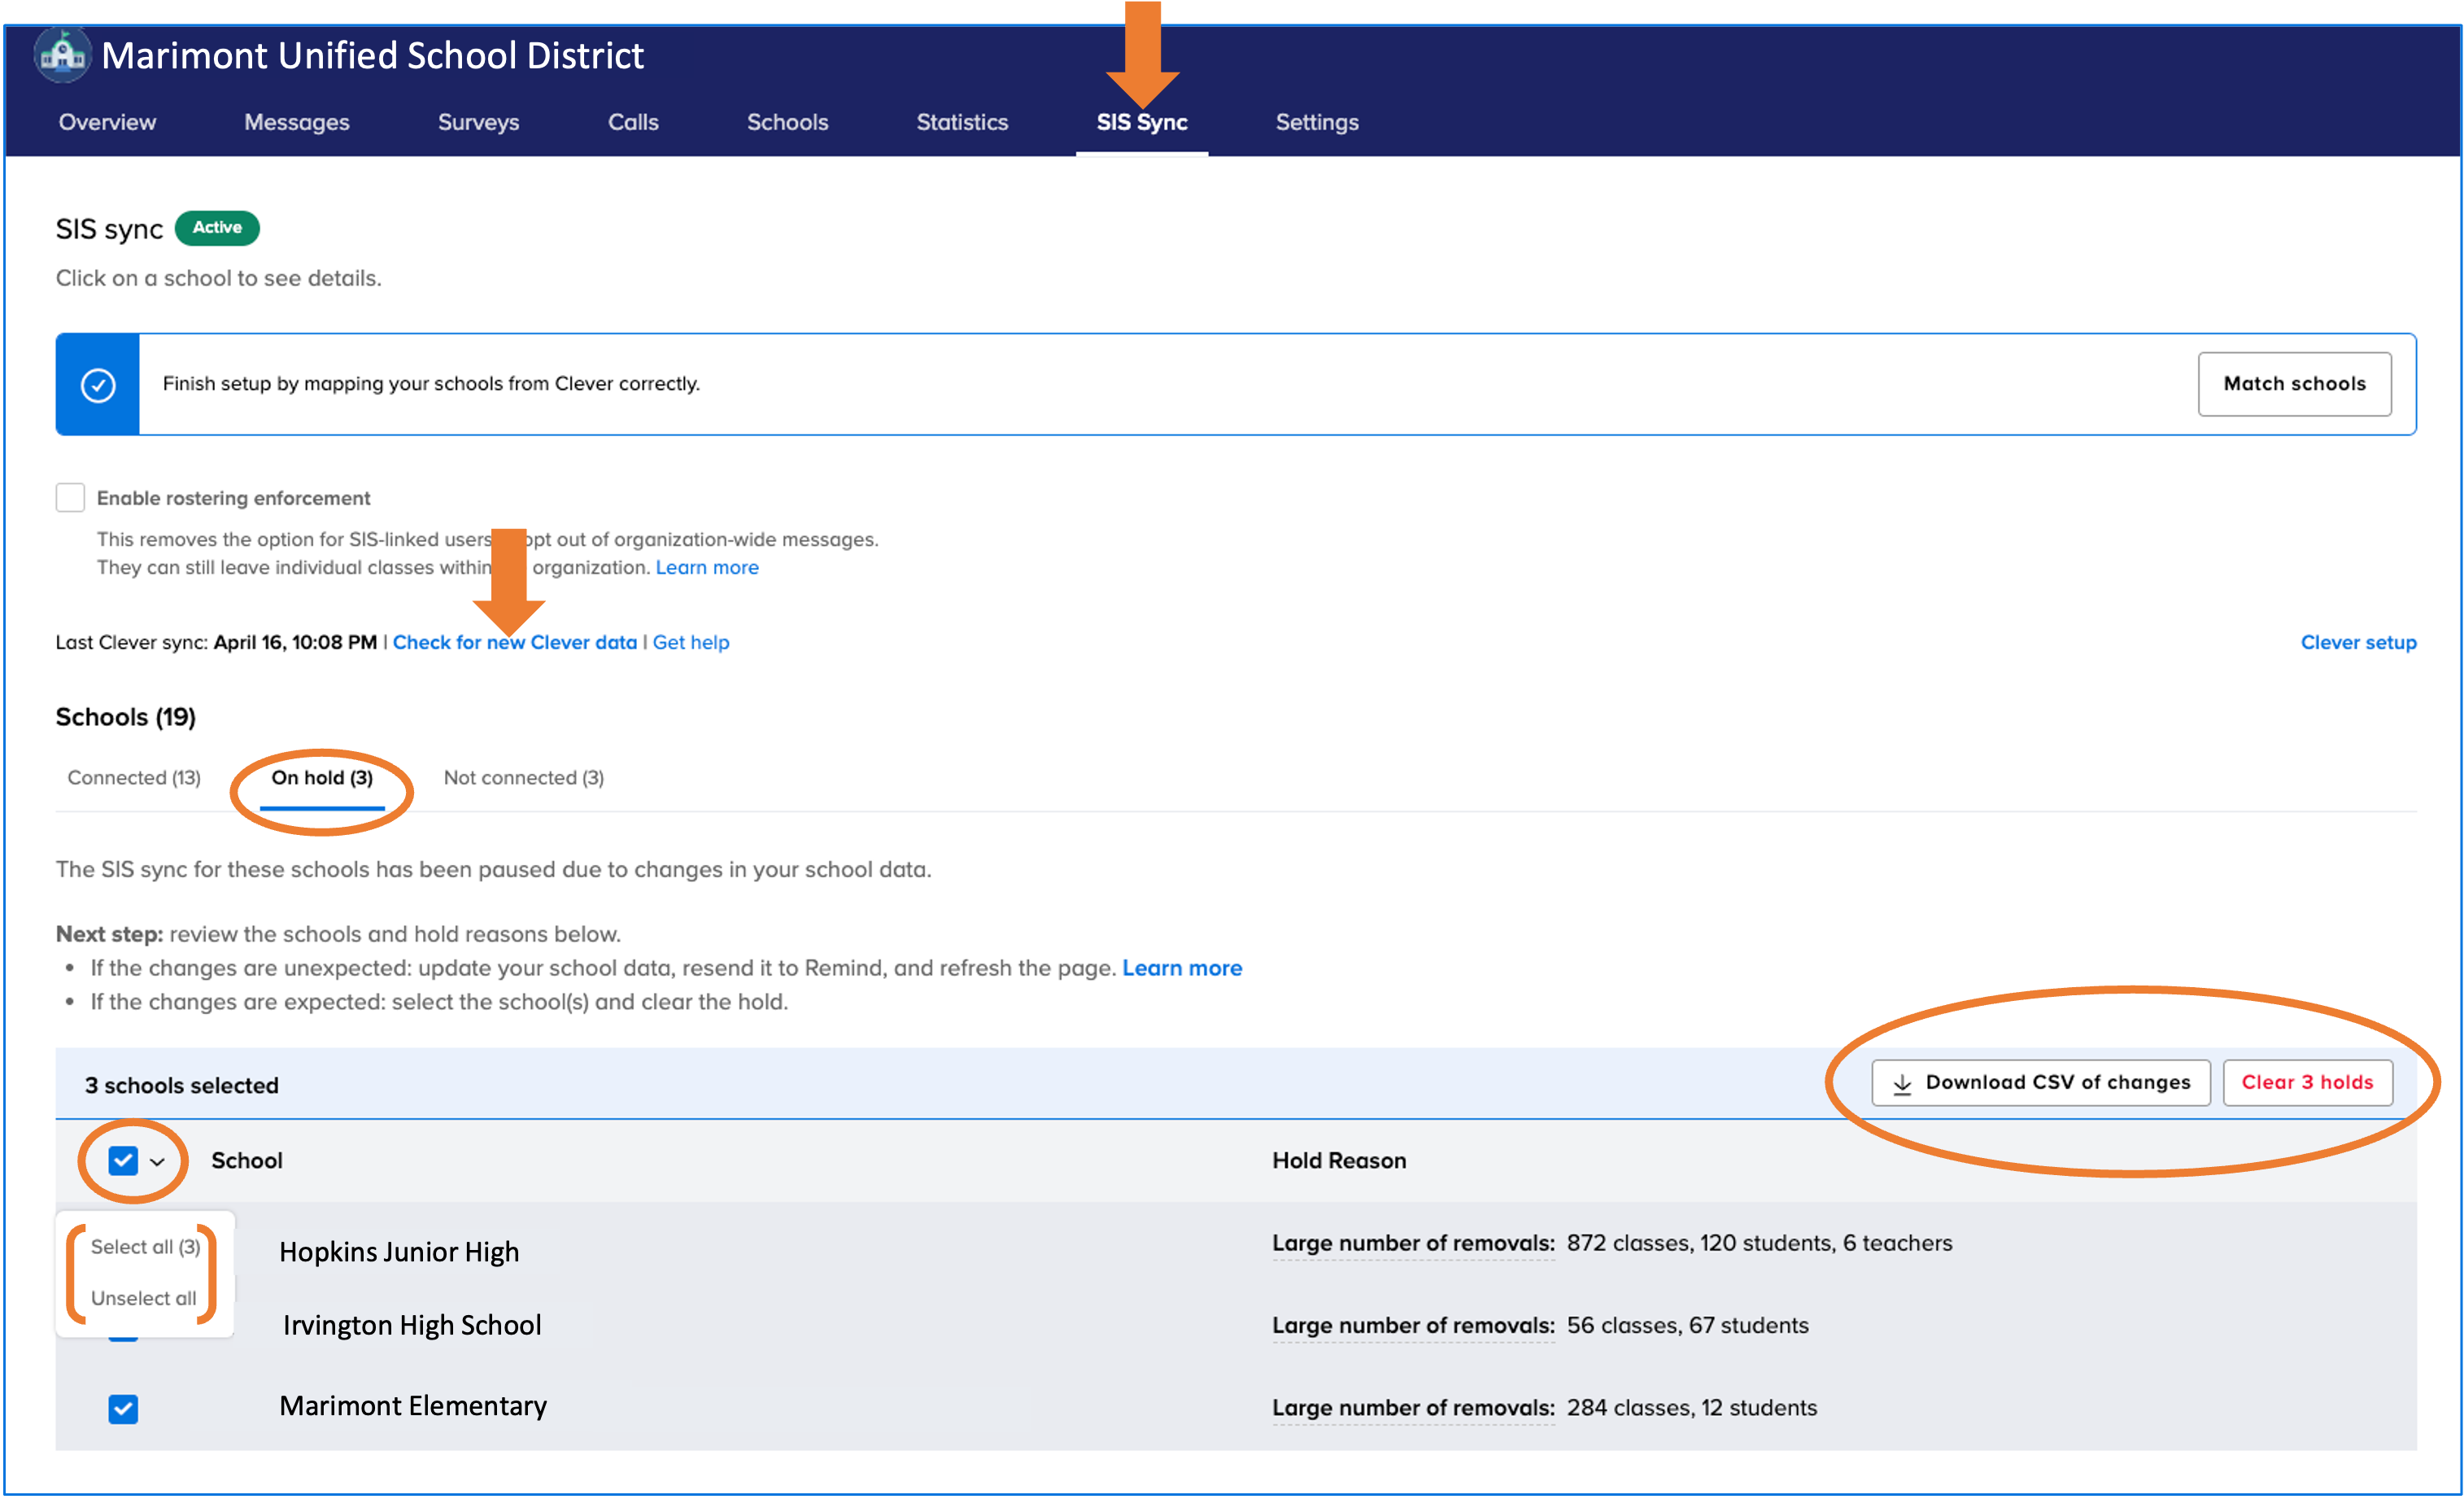Choose Select all (3) option

click(x=145, y=1247)
